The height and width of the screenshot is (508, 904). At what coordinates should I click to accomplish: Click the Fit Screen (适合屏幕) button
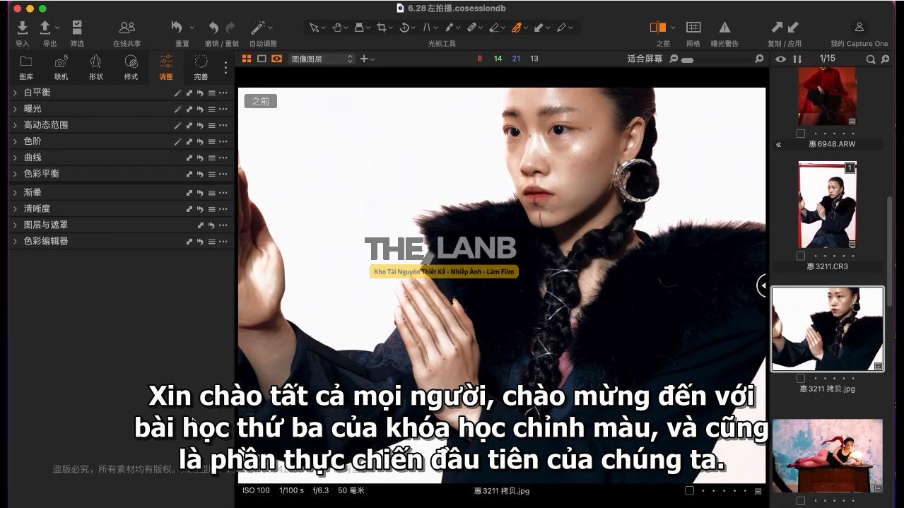coord(645,59)
